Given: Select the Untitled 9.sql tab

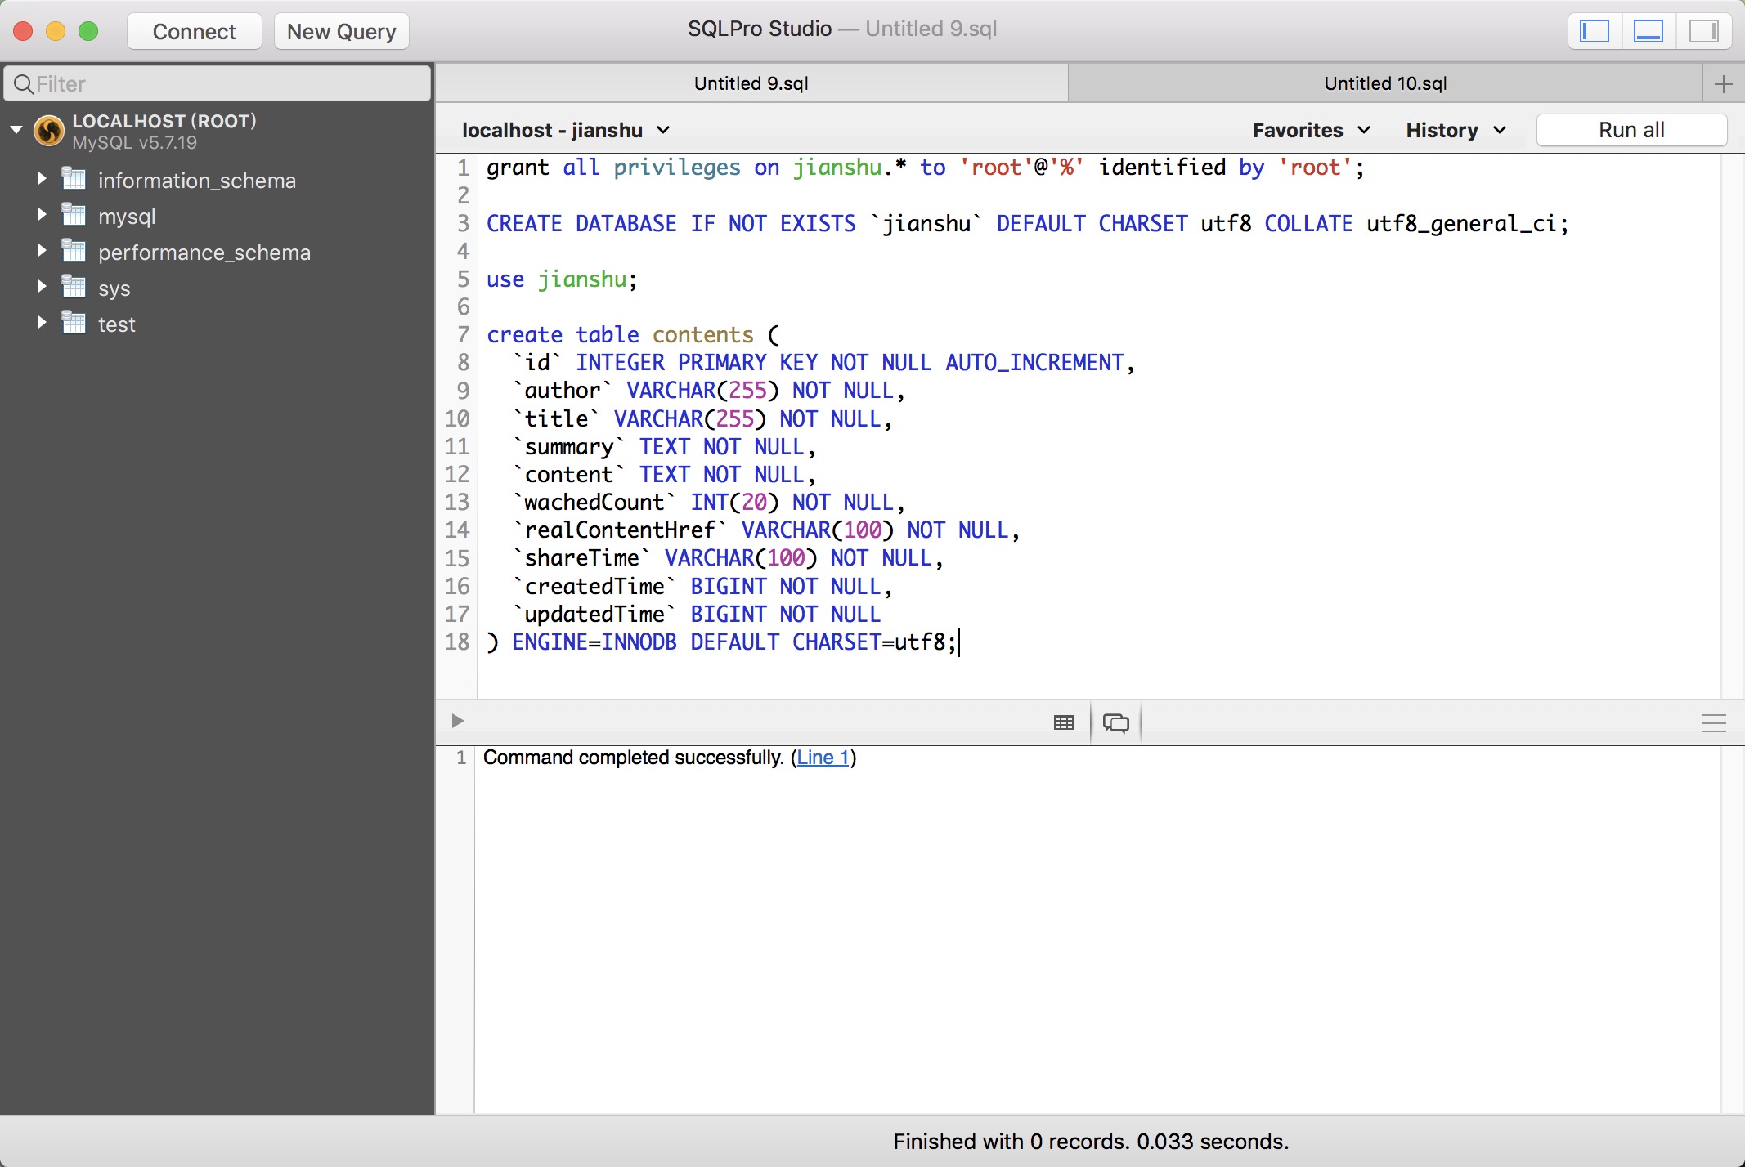Looking at the screenshot, I should (x=751, y=84).
